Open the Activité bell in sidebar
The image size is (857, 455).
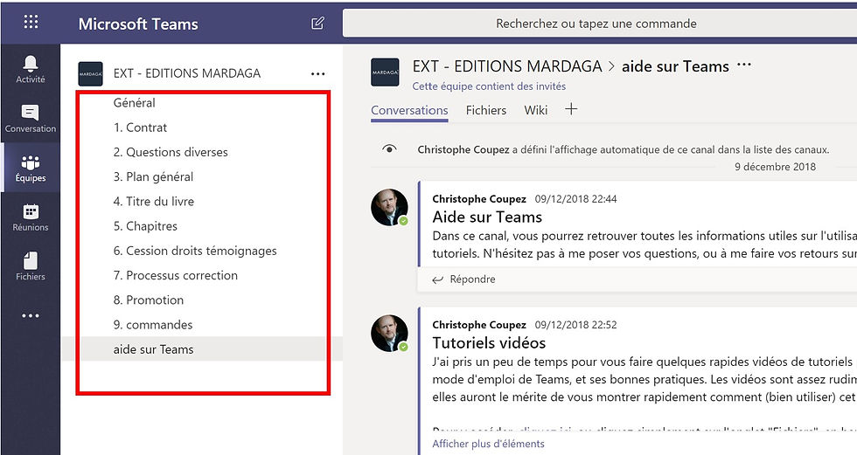point(31,69)
